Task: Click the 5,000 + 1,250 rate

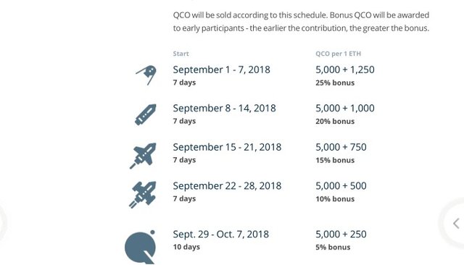Action: click(x=345, y=70)
